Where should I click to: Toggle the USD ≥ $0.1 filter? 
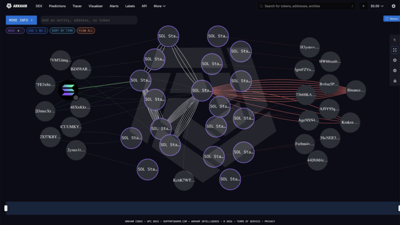[x=37, y=30]
